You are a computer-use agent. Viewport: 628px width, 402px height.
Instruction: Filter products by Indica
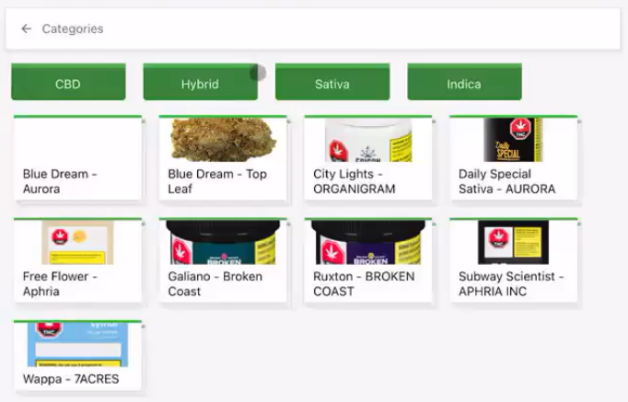(x=464, y=84)
